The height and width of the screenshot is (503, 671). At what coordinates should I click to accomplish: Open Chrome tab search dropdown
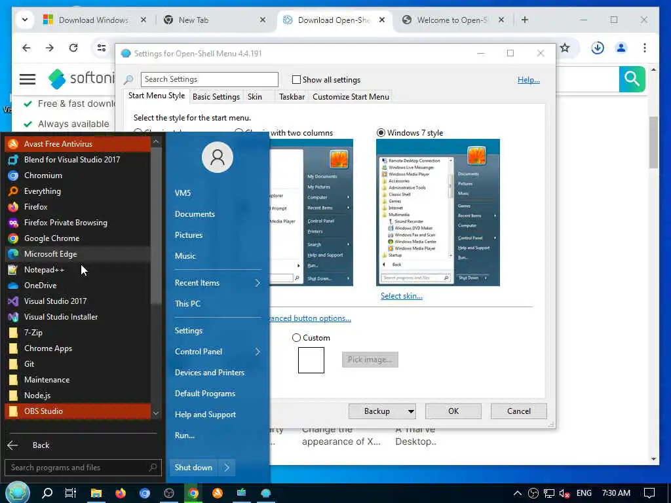tap(25, 20)
